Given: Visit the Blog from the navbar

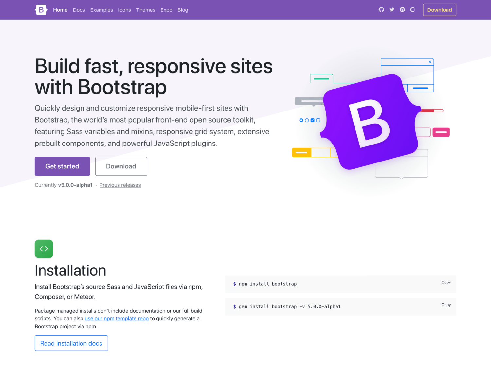Looking at the screenshot, I should coord(183,10).
